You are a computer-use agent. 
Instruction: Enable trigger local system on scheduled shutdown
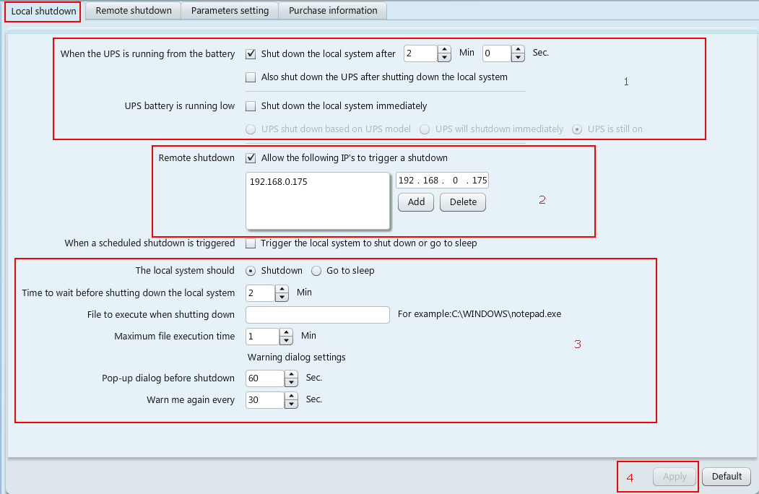pos(251,243)
